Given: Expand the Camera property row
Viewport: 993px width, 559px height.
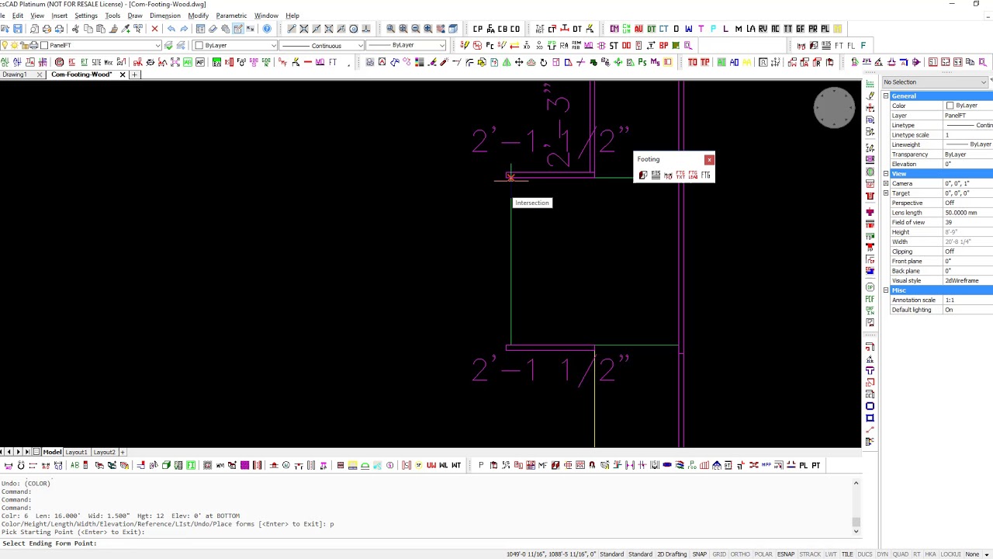Looking at the screenshot, I should point(886,183).
